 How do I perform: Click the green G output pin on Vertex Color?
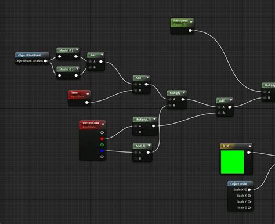[102, 144]
